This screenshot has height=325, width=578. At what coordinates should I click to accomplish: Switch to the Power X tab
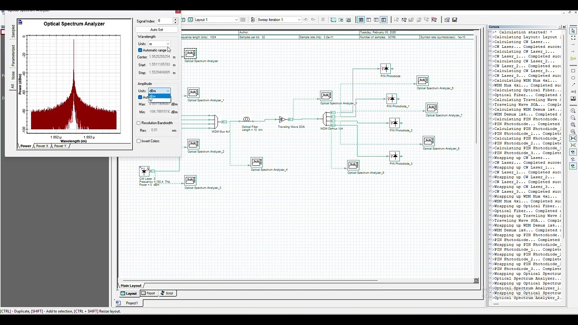(x=42, y=146)
